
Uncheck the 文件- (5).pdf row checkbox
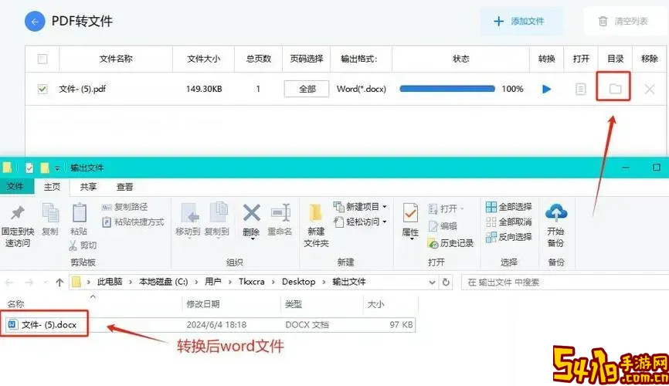point(42,89)
